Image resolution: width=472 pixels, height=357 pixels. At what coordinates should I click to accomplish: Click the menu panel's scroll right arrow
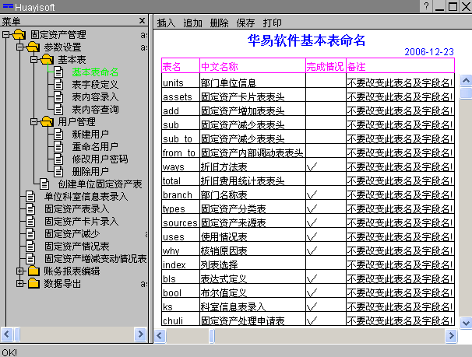coord(140,334)
